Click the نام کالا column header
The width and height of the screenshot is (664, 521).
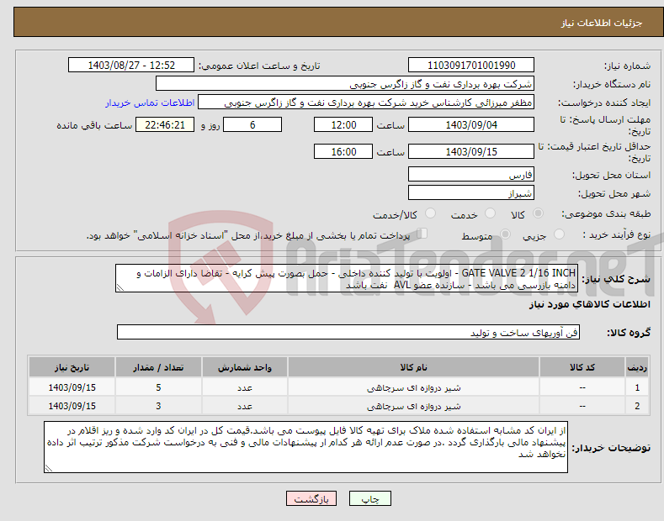413,367
